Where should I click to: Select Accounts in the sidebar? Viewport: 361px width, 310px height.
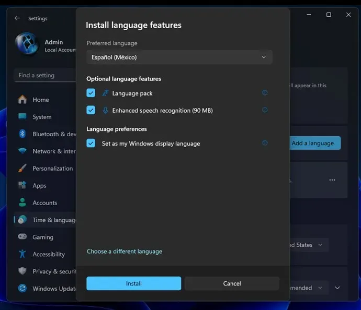(44, 203)
